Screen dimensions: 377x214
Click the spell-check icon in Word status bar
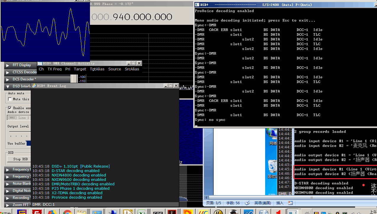[246, 203]
